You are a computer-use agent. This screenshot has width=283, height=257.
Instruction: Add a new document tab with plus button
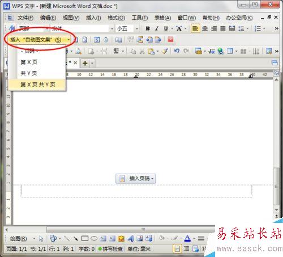pyautogui.click(x=85, y=63)
